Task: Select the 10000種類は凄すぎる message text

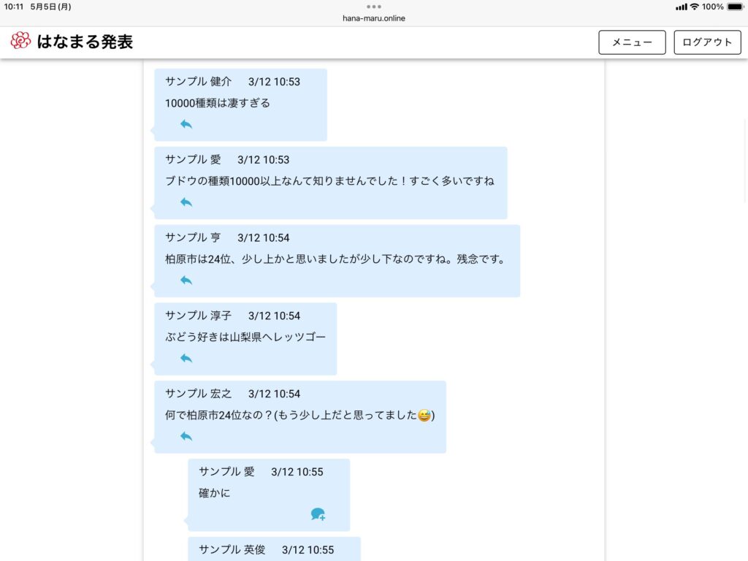Action: click(x=218, y=103)
